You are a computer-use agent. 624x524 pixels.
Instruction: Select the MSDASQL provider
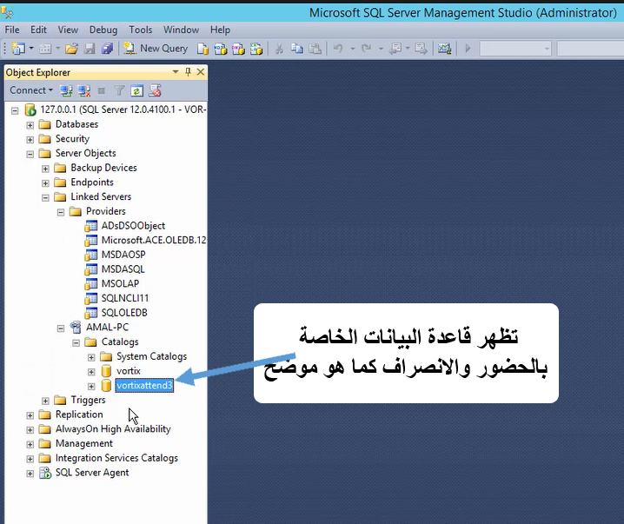pos(123,269)
